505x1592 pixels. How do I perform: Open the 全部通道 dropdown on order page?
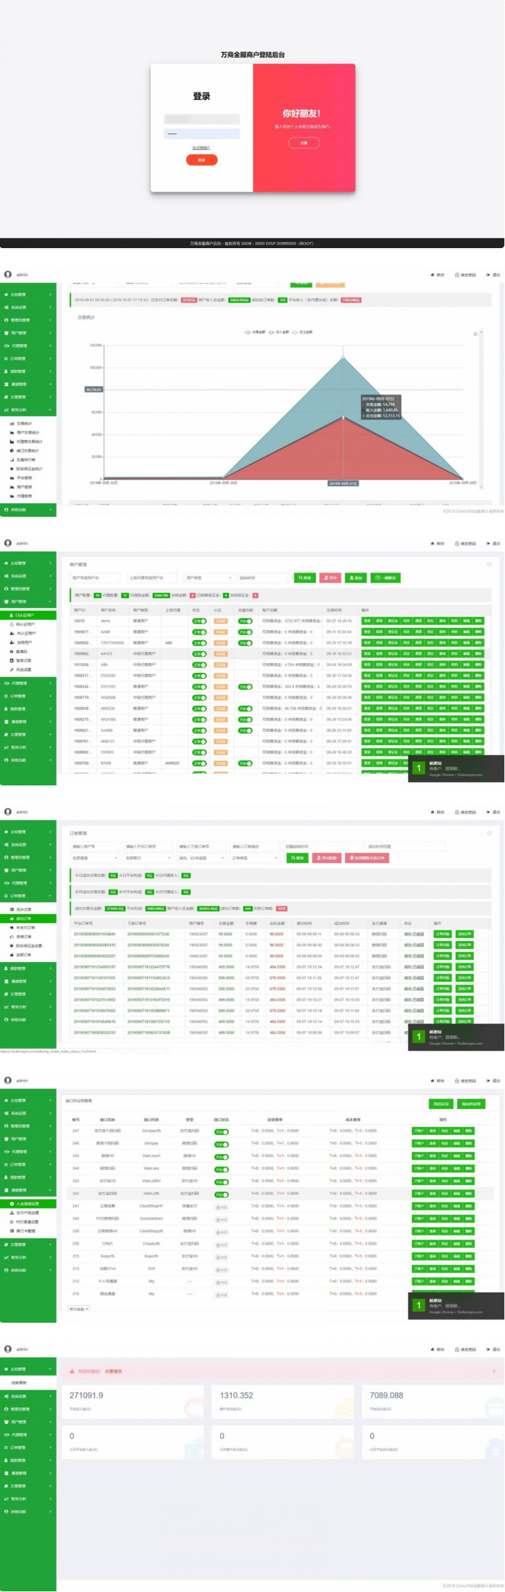coord(95,858)
